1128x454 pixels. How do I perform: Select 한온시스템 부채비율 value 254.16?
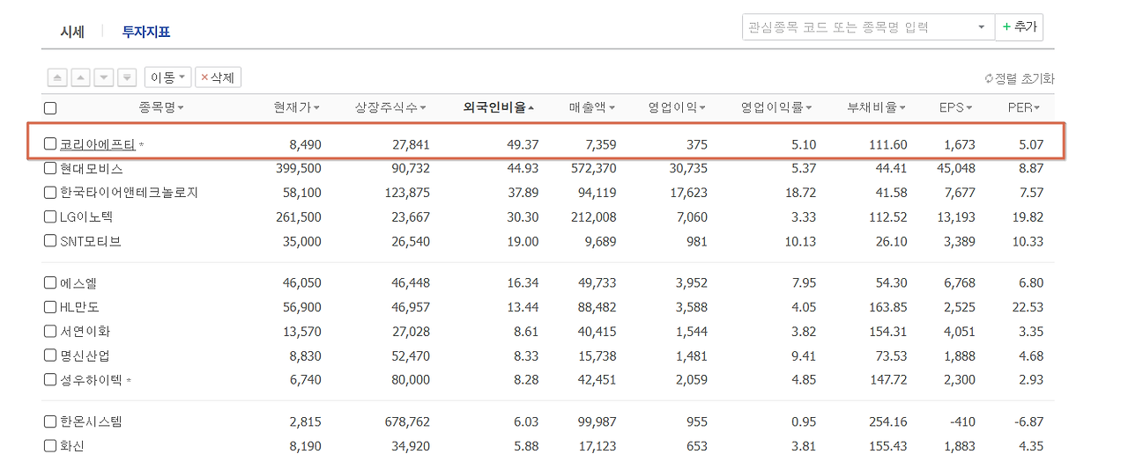point(887,421)
